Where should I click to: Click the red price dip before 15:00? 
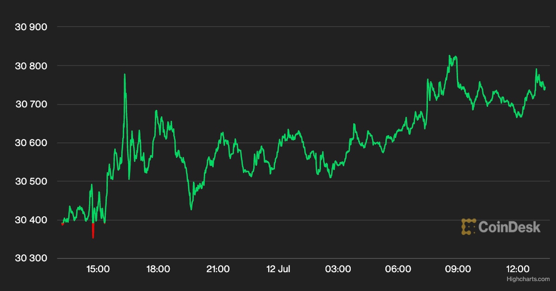[x=93, y=231]
